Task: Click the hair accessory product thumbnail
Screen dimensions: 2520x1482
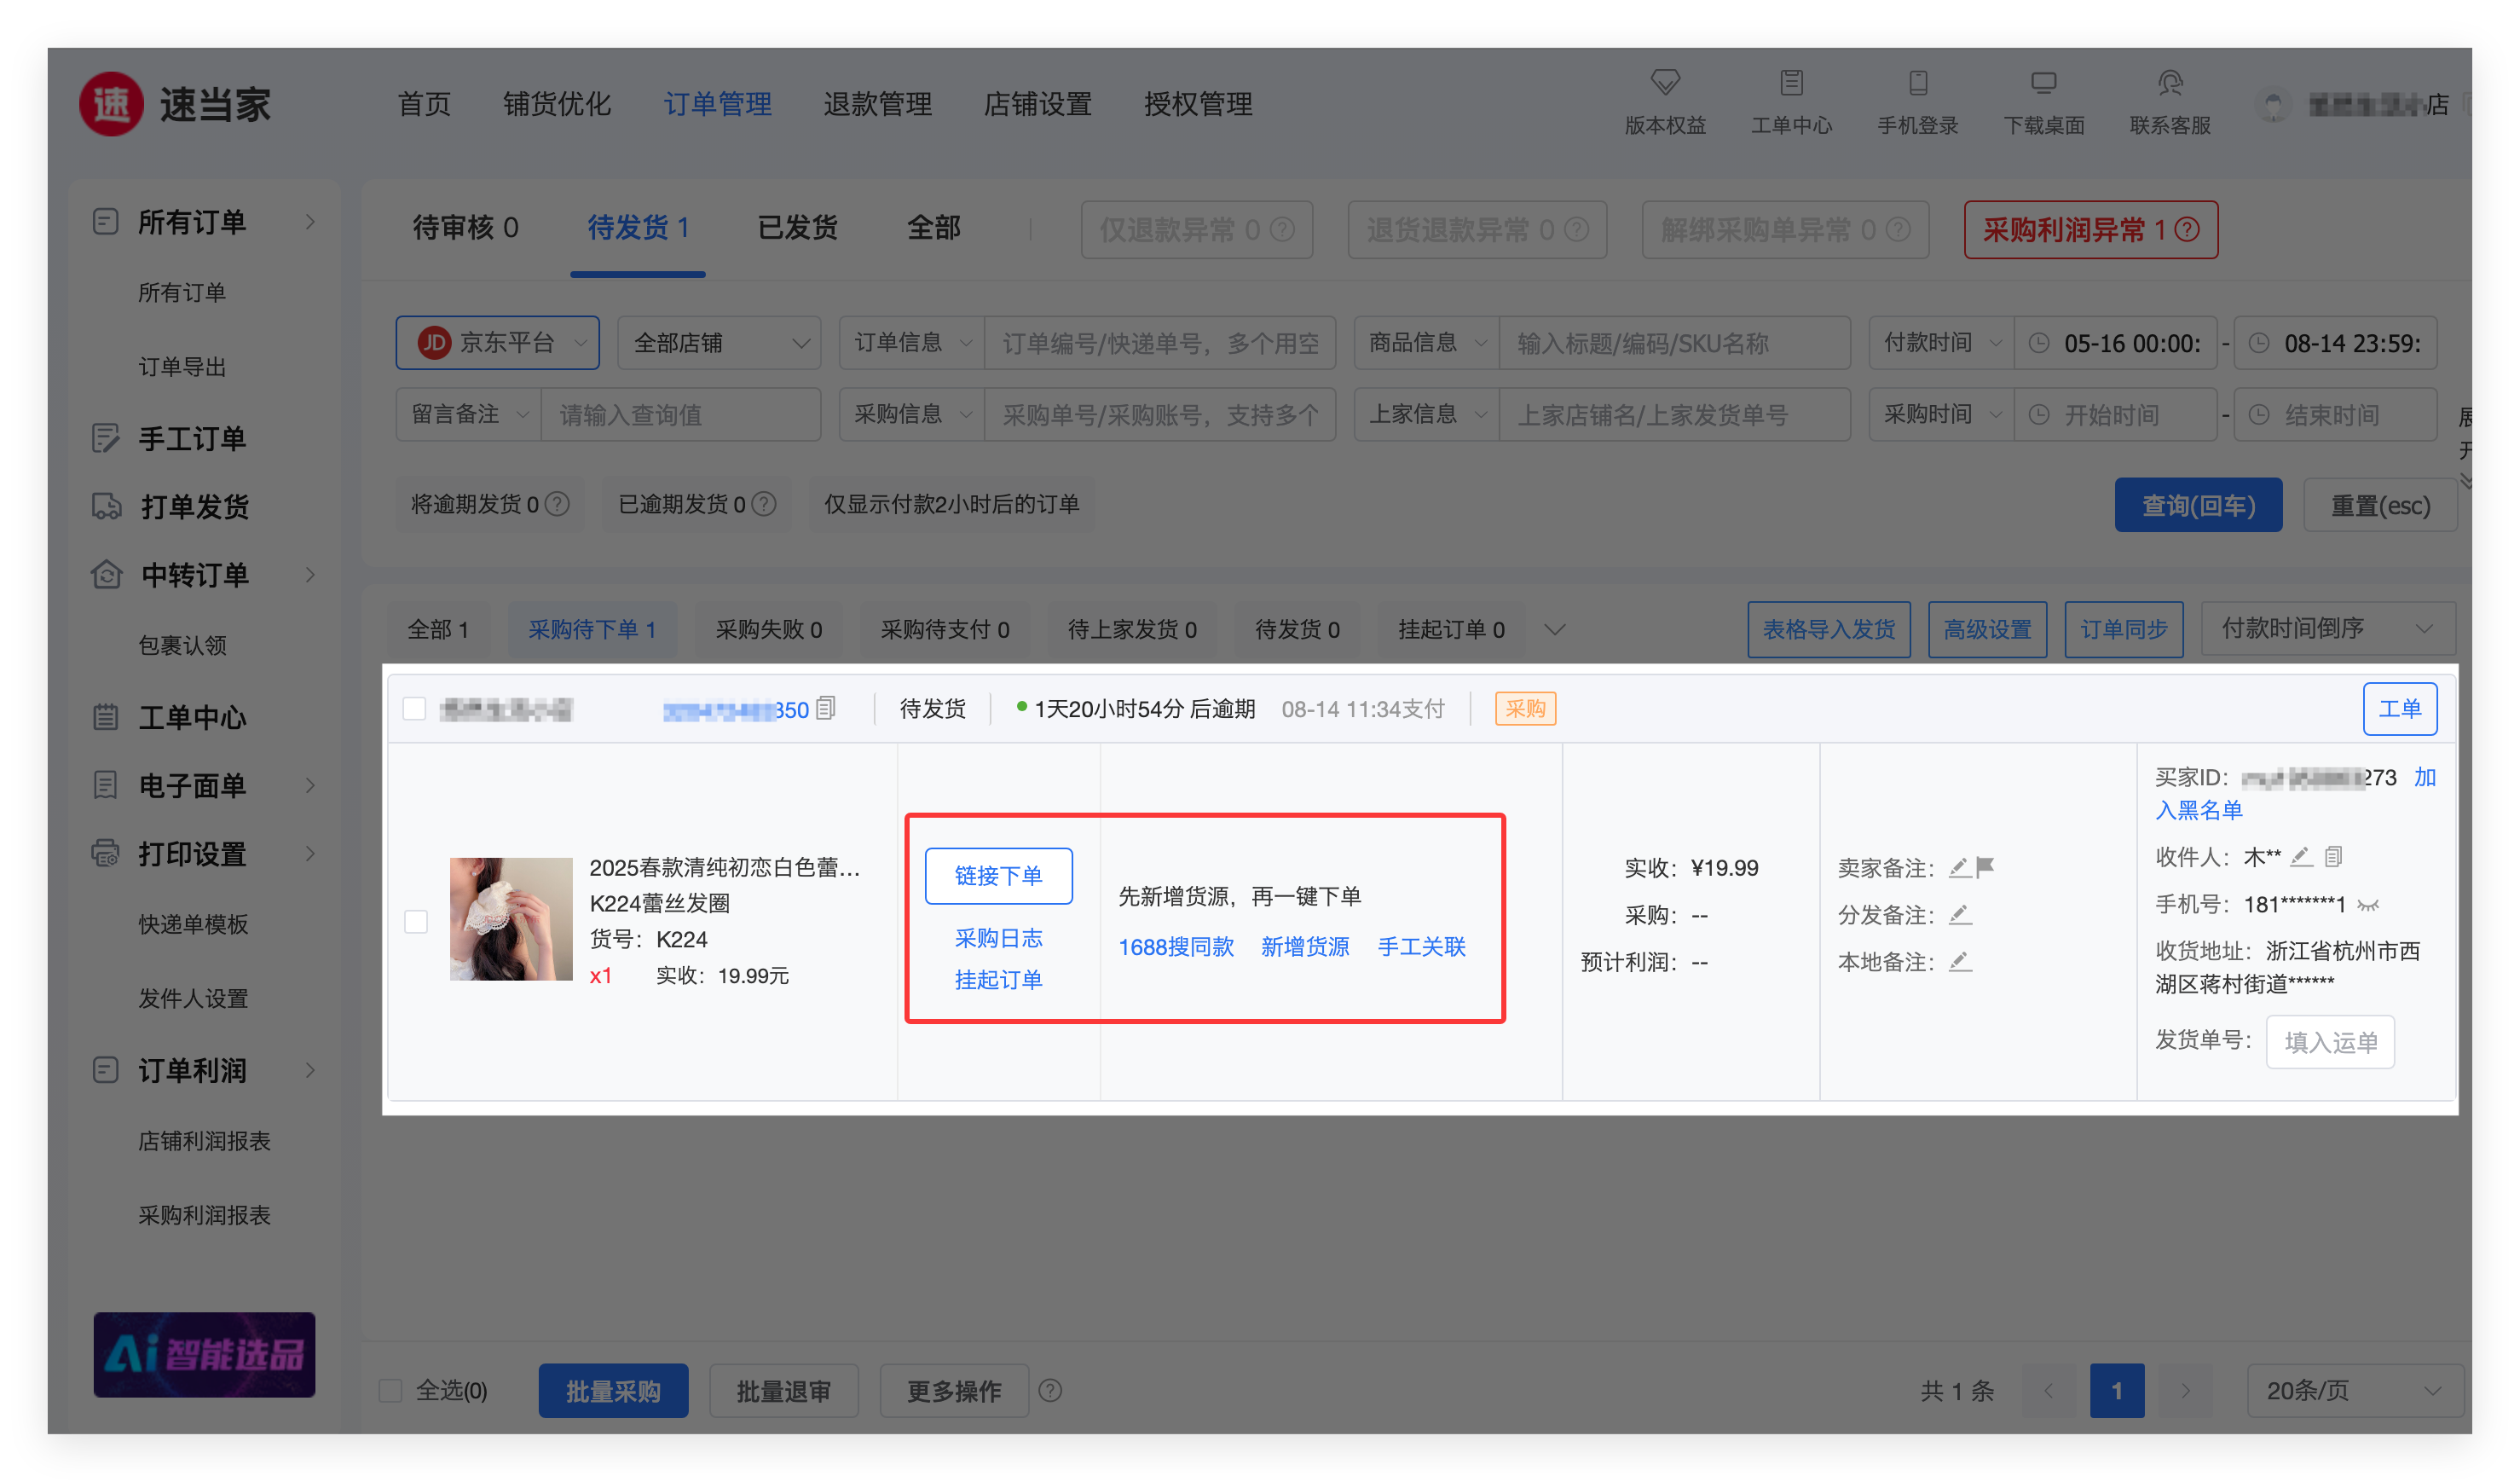Action: point(510,919)
